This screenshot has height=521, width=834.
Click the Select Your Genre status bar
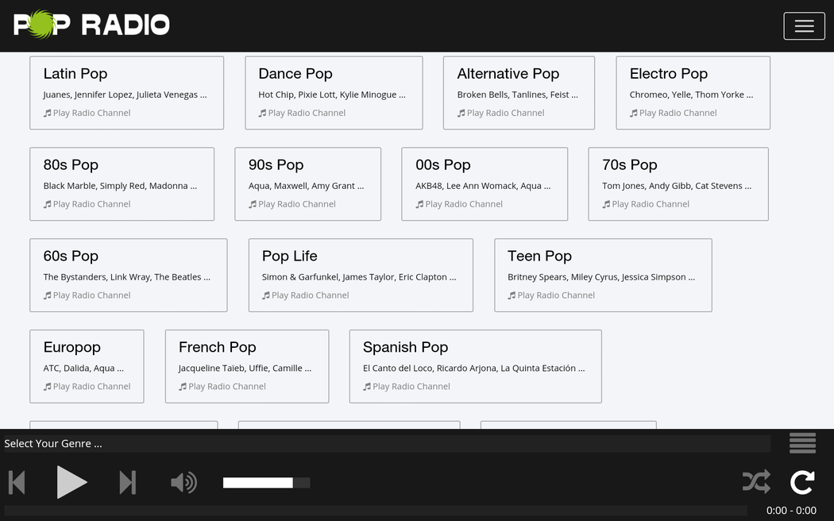tap(387, 443)
